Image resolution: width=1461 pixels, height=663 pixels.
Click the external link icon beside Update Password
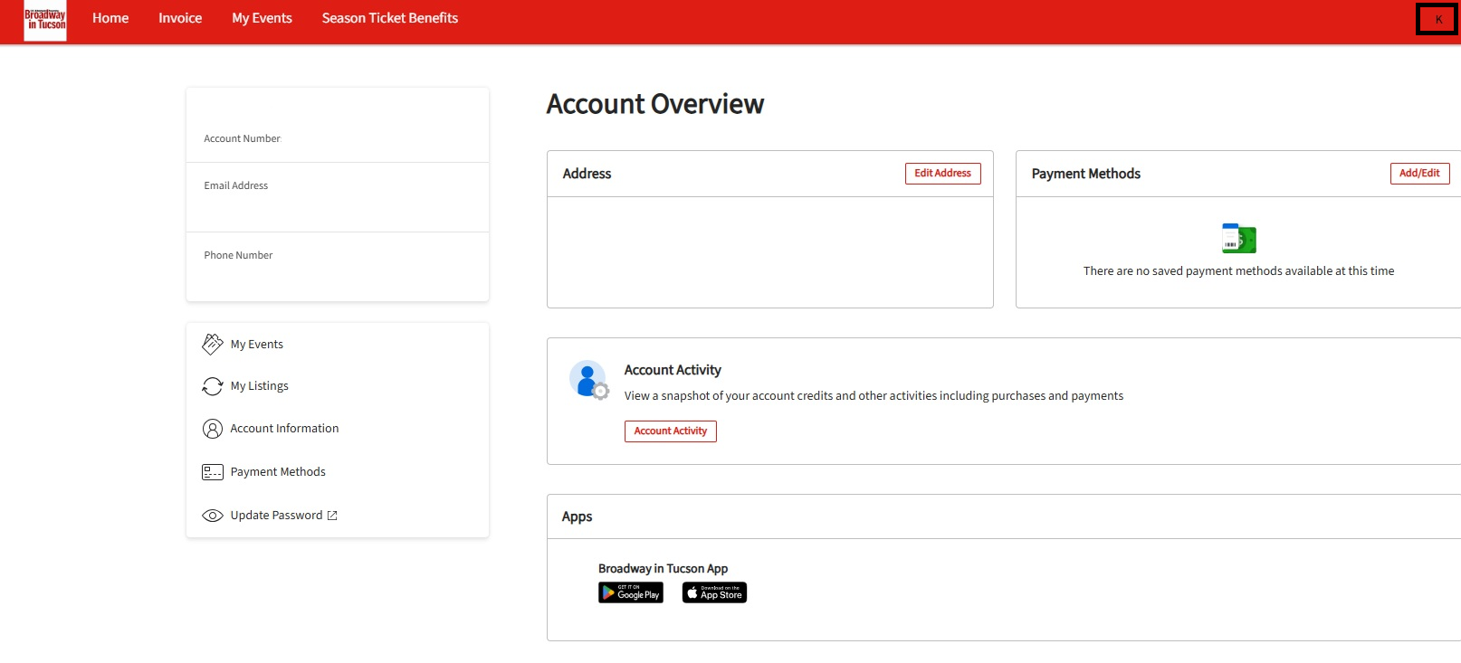332,516
